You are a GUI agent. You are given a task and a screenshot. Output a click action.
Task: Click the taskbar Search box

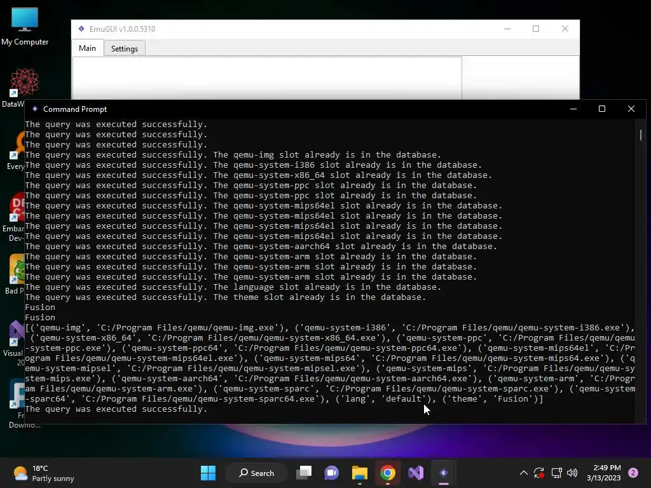click(x=256, y=473)
